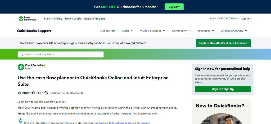The height and width of the screenshot is (124, 271).
Task: Click the article title about cash flow planner
Action: pos(93,81)
